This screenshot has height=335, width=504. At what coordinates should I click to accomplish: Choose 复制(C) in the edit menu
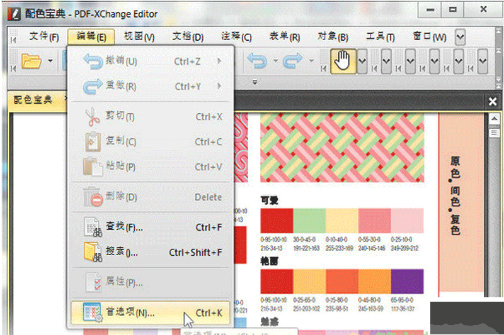tap(151, 141)
